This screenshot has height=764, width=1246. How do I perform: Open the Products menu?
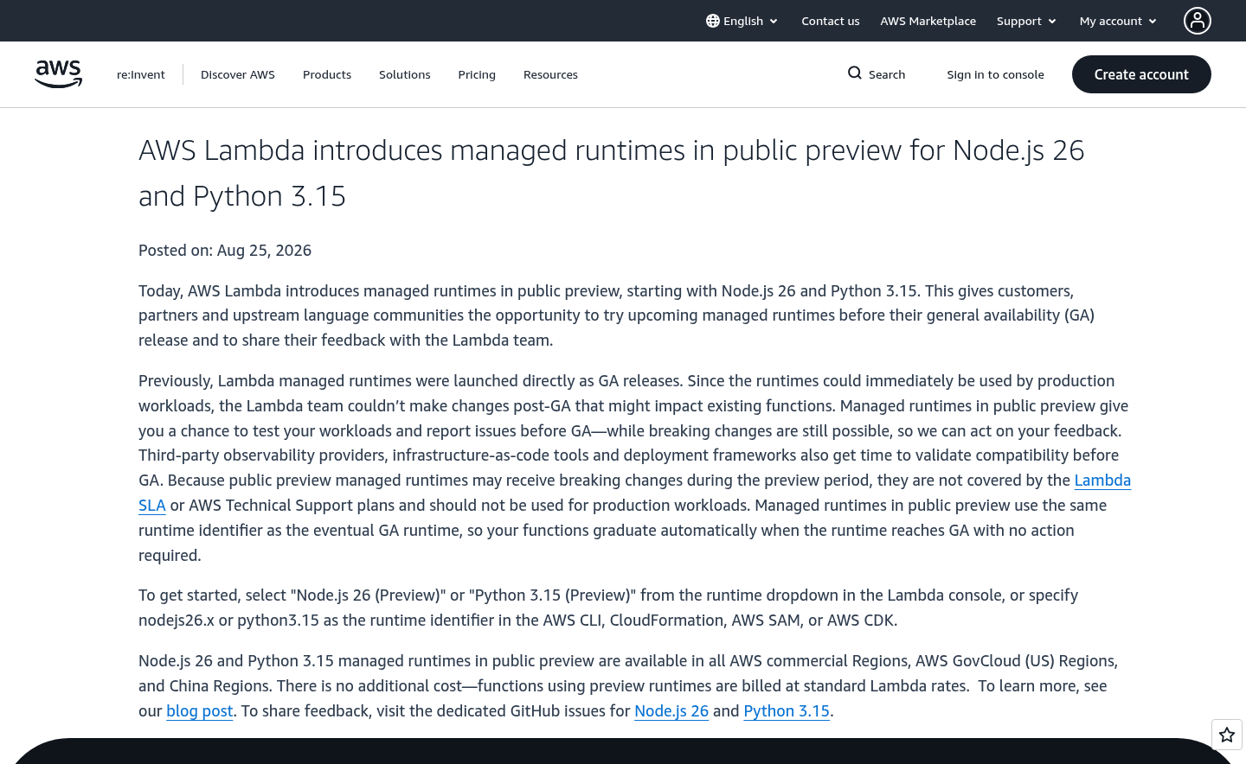[x=327, y=74]
